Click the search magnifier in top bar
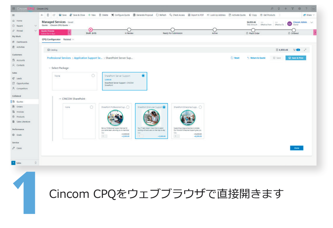The image size is (333, 228). [272, 8]
